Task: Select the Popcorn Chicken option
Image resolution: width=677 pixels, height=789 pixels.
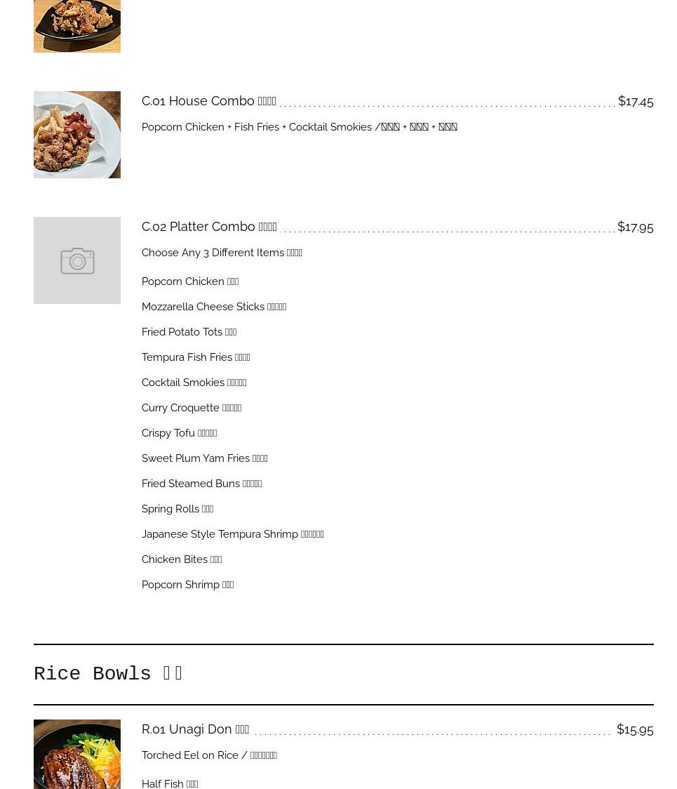Action: point(190,281)
